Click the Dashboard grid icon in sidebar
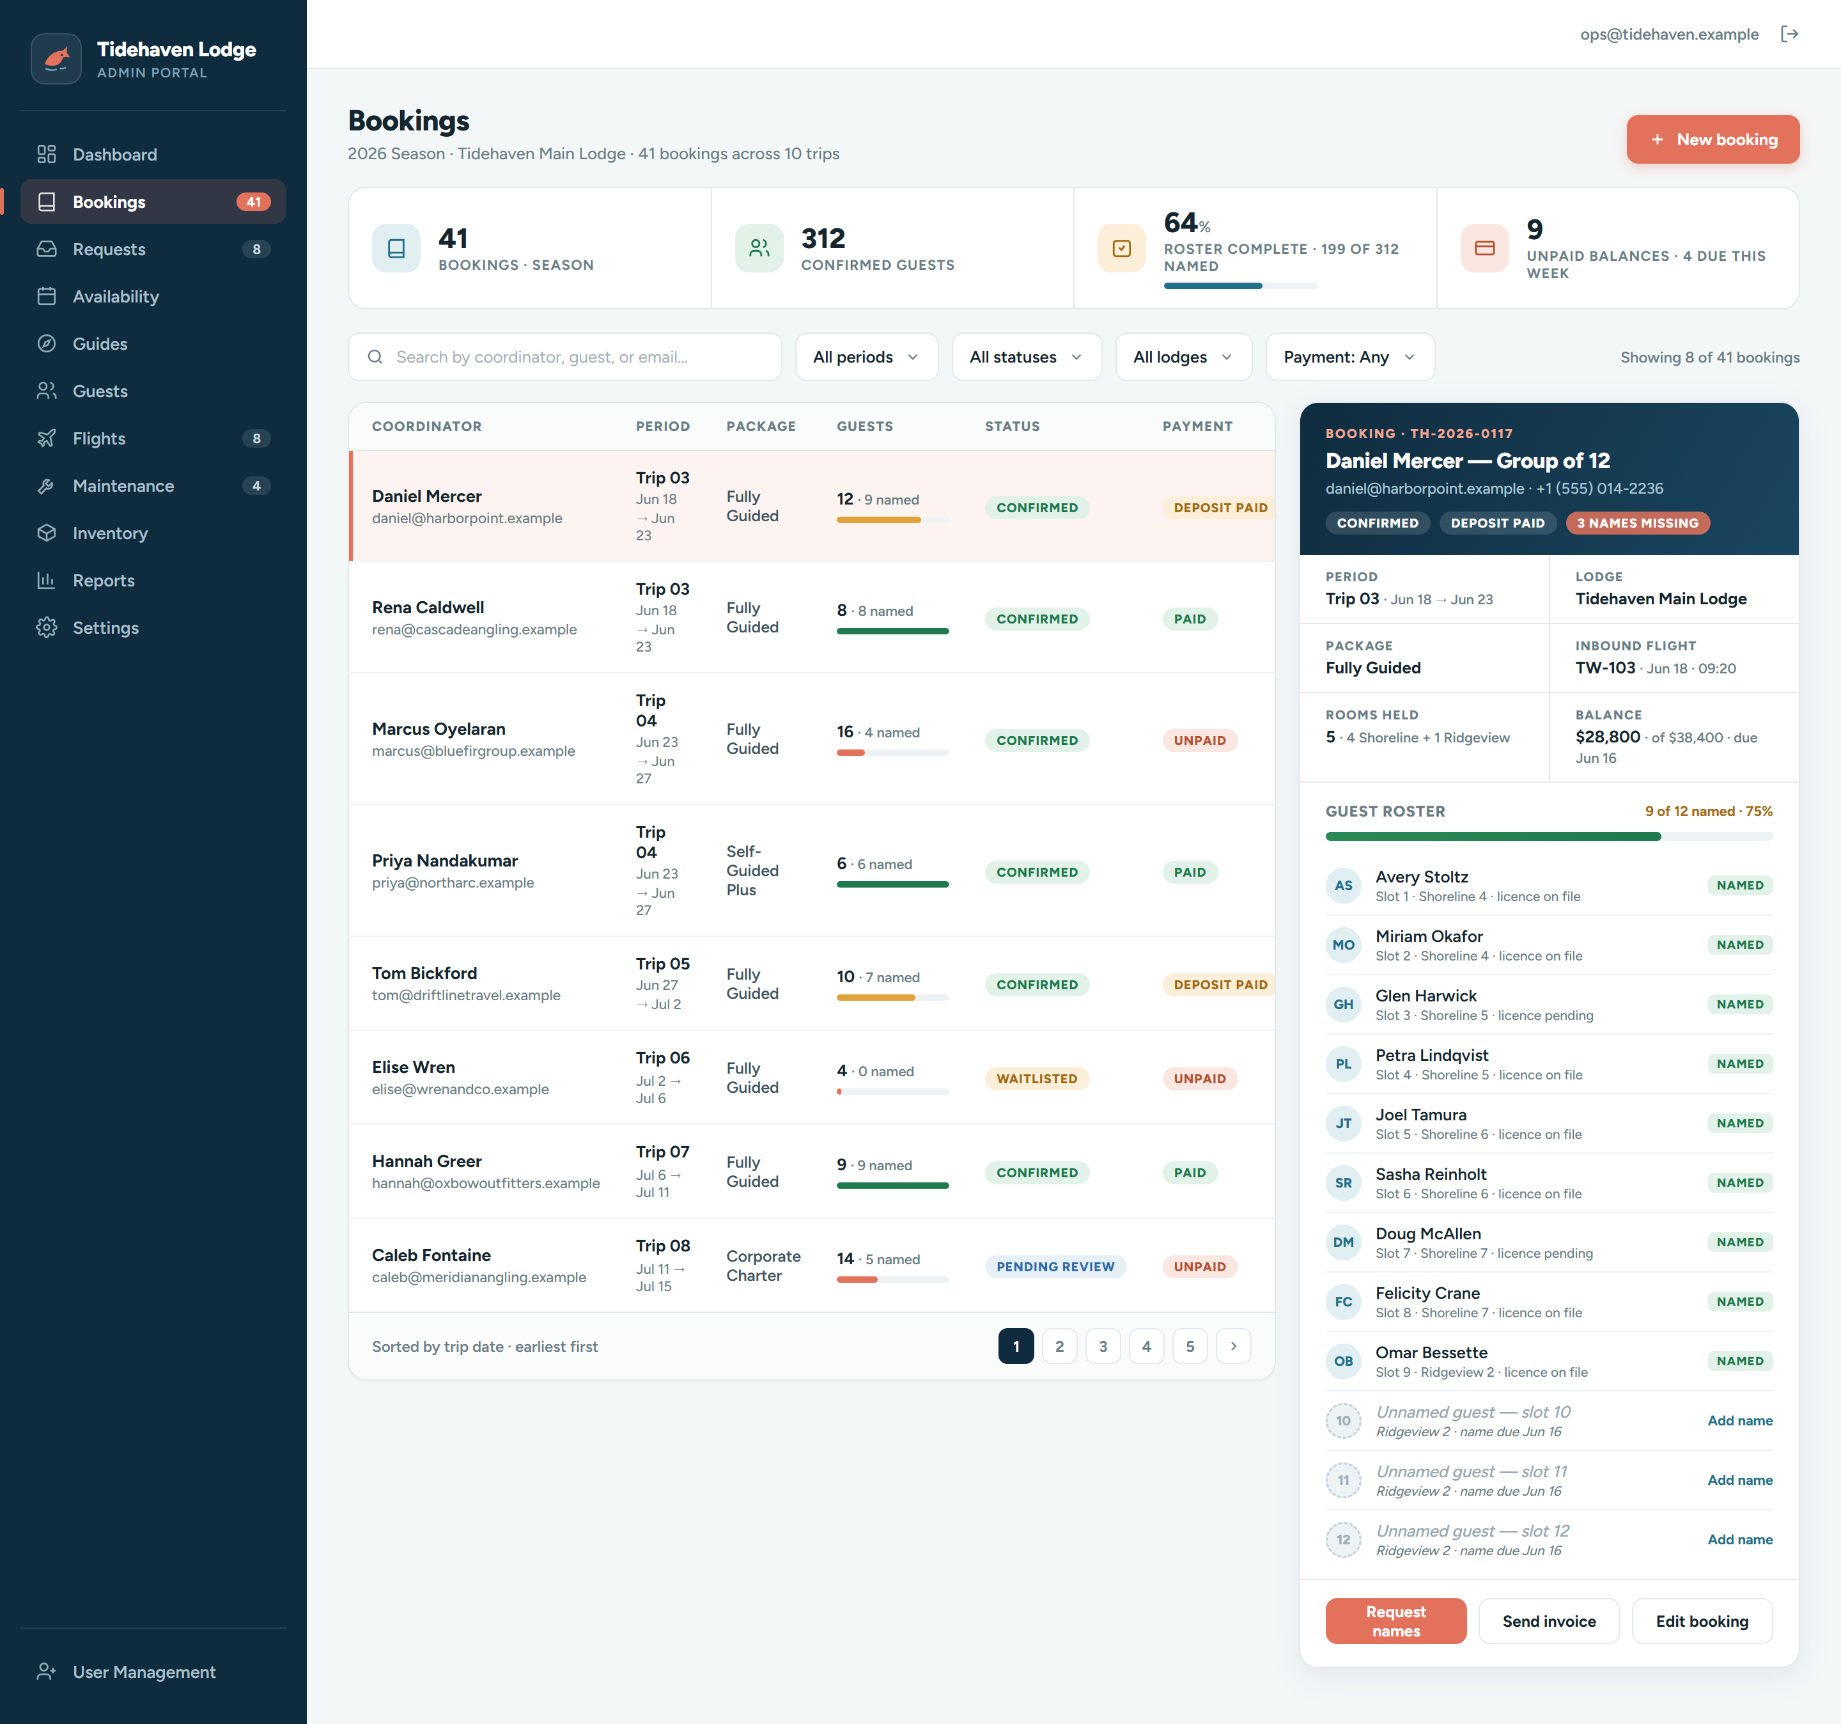Image resolution: width=1841 pixels, height=1724 pixels. pyautogui.click(x=46, y=153)
